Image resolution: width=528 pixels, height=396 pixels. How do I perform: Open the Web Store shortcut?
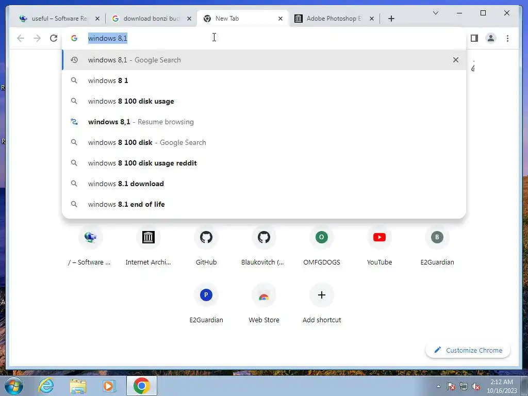[x=264, y=304]
